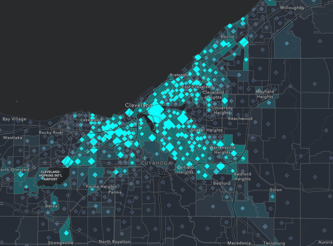Select the bright diamond marker near Strongsville
The image size is (333, 246).
point(66,233)
